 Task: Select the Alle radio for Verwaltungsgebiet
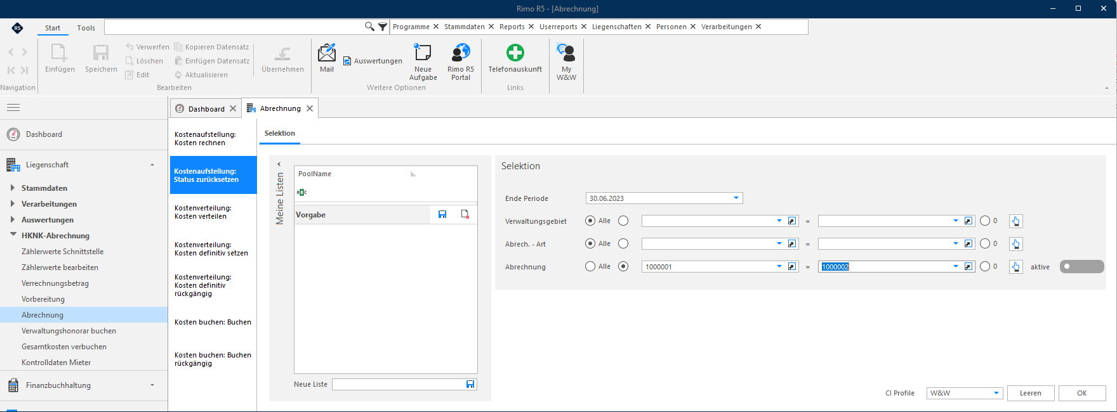(x=590, y=221)
